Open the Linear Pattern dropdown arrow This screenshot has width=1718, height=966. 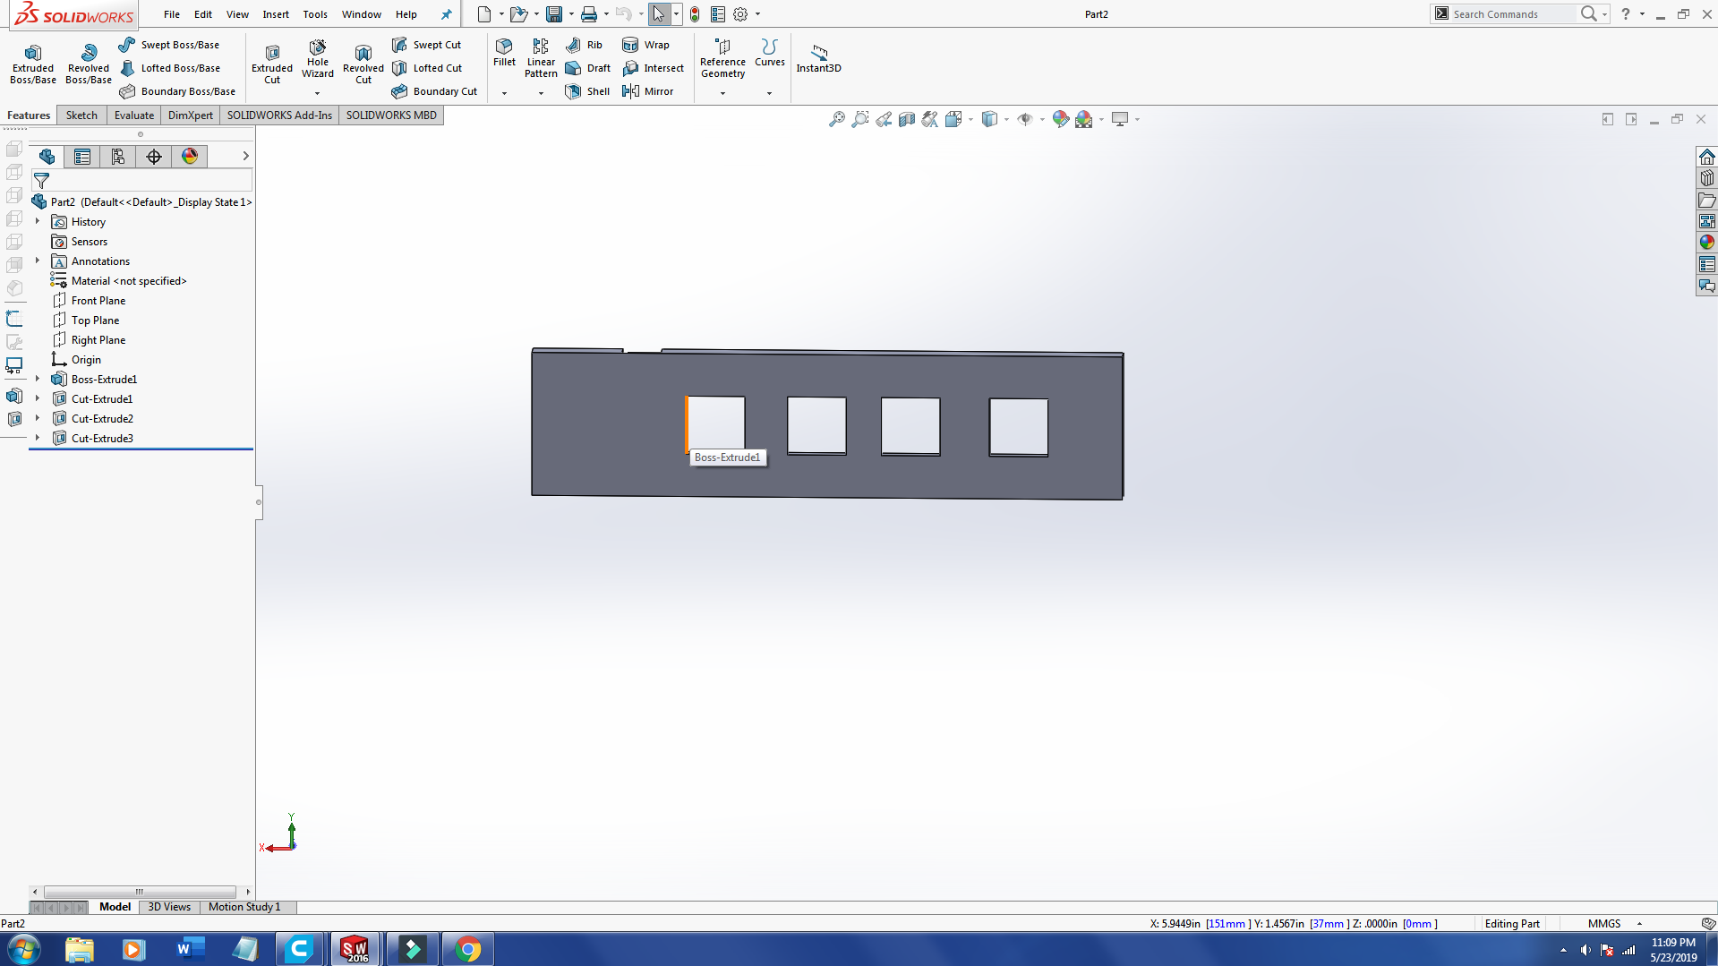click(x=541, y=93)
